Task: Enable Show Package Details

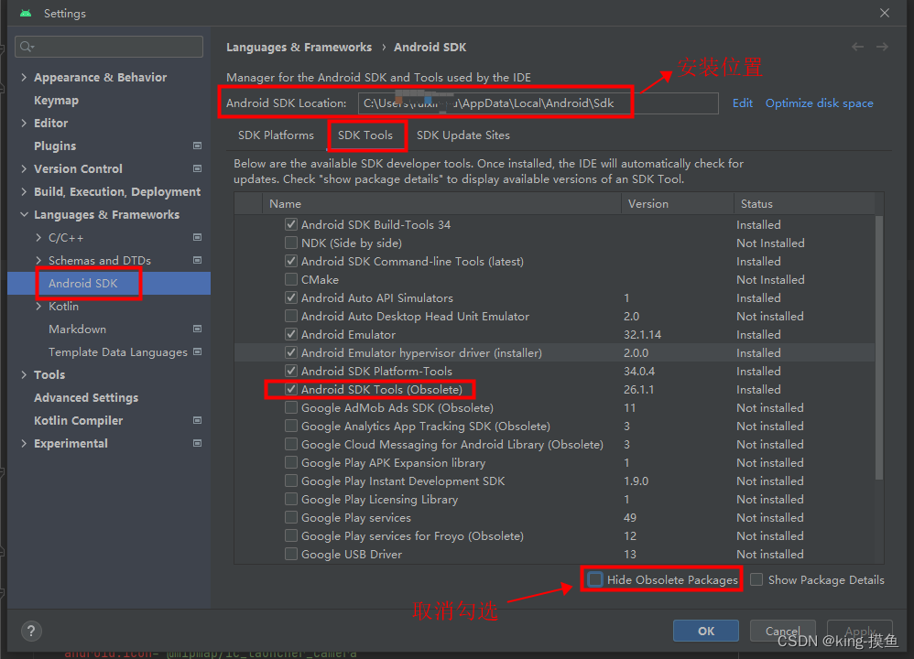Action: (x=756, y=579)
